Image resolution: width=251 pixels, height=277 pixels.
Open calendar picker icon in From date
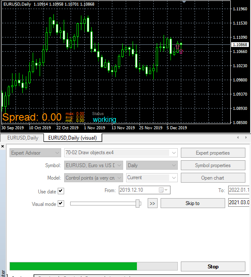pos(161,190)
